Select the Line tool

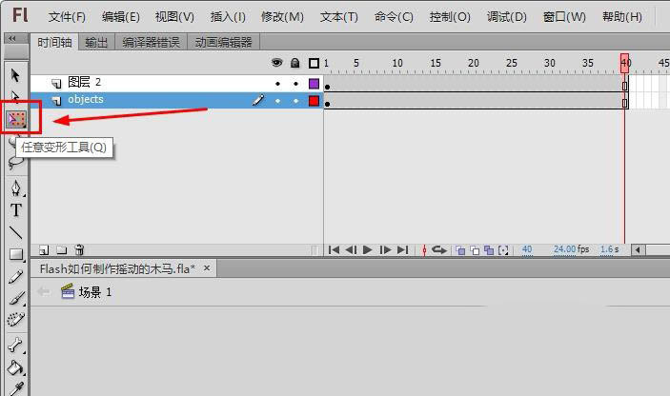pos(16,232)
